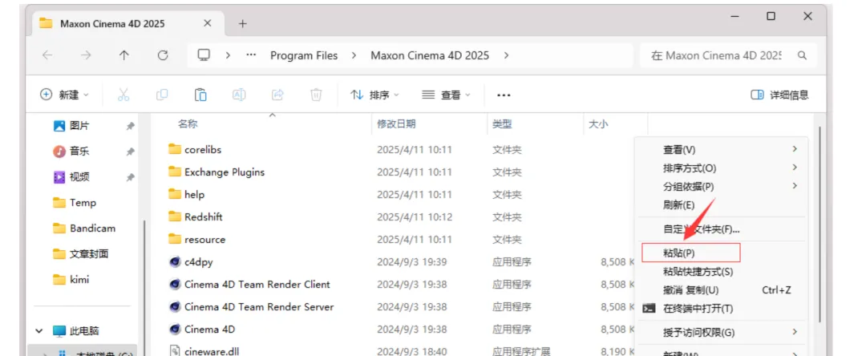This screenshot has height=356, width=866.
Task: Click the search magnifier icon
Action: tap(803, 56)
